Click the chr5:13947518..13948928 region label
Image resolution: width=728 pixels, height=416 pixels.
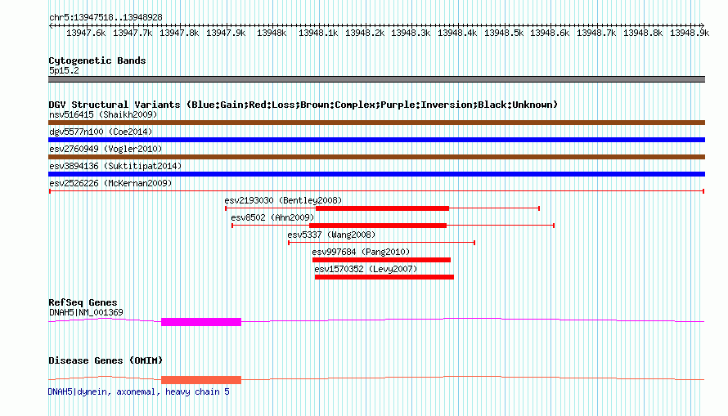click(106, 18)
